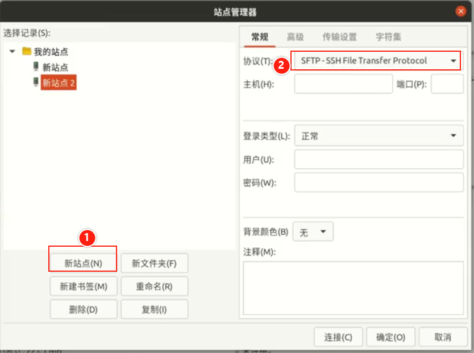Click the server icon beside 新站点 2
Viewport: 474px width, 353px height.
[x=36, y=82]
